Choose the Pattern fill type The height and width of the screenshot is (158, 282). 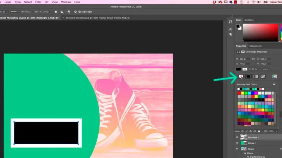263,77
